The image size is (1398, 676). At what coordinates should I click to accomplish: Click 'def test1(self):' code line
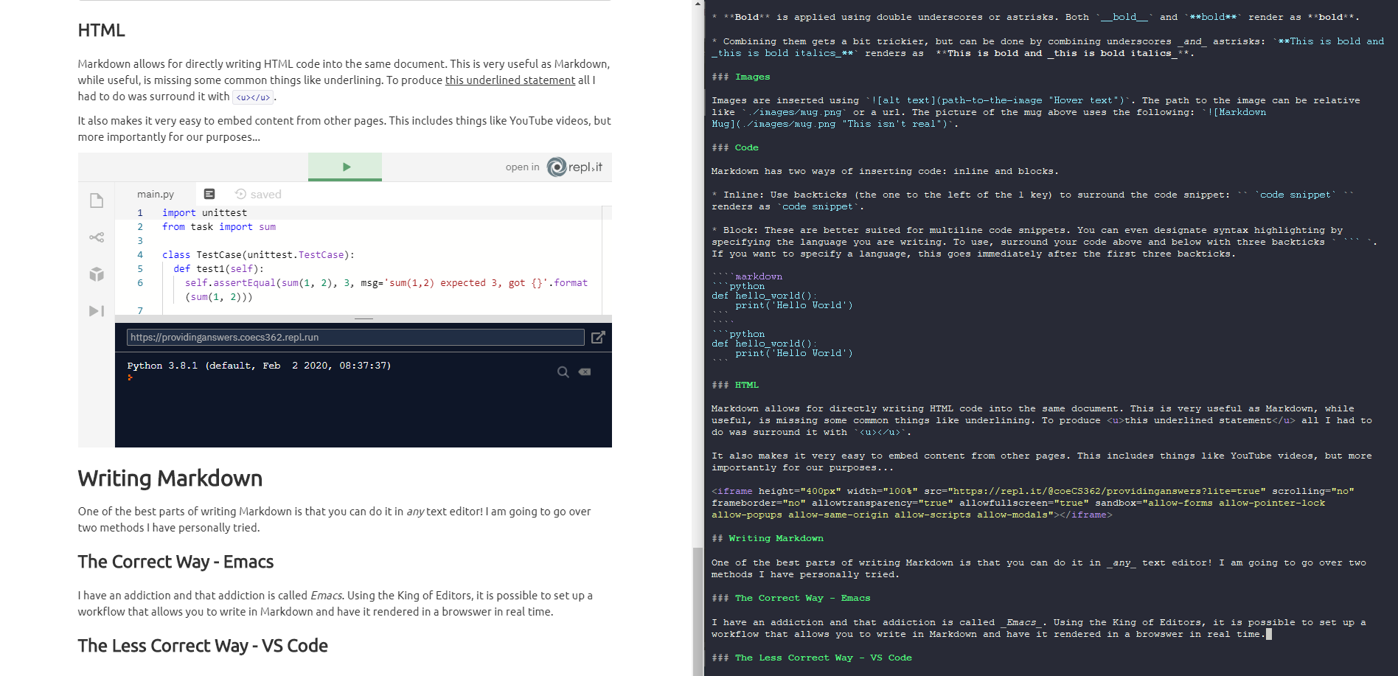click(218, 268)
